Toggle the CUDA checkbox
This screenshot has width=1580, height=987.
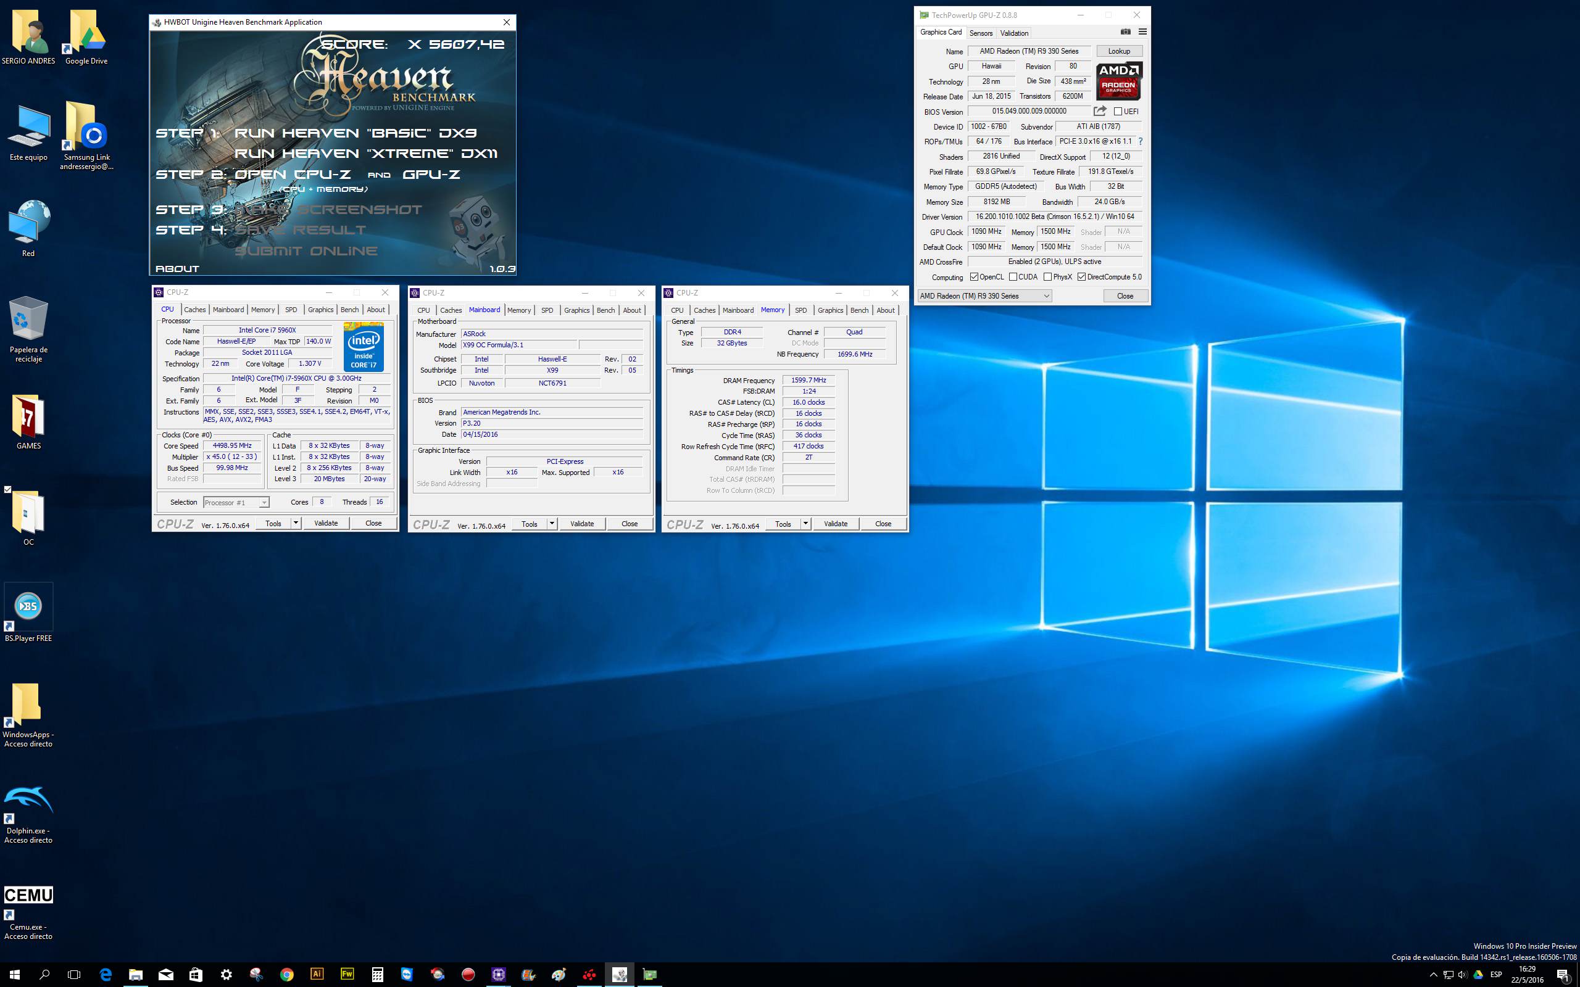tap(1013, 277)
